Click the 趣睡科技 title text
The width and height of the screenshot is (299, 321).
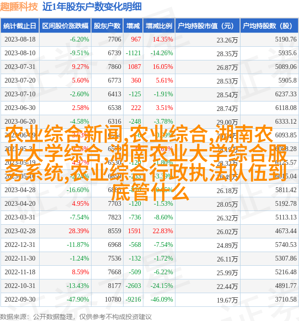19,7
